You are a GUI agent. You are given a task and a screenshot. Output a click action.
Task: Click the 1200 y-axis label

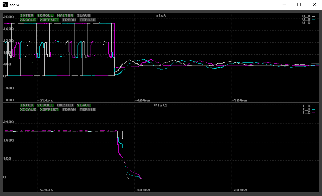click(x=9, y=41)
